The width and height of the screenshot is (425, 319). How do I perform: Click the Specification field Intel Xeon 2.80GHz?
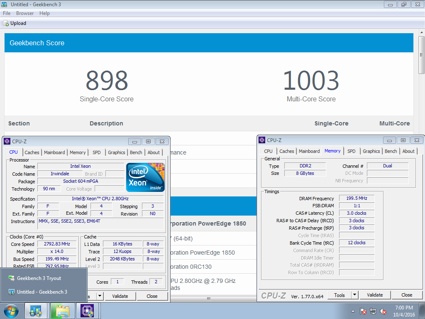[x=100, y=199]
